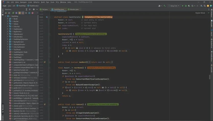Expand the Node class in Structure

[x=8, y=19]
